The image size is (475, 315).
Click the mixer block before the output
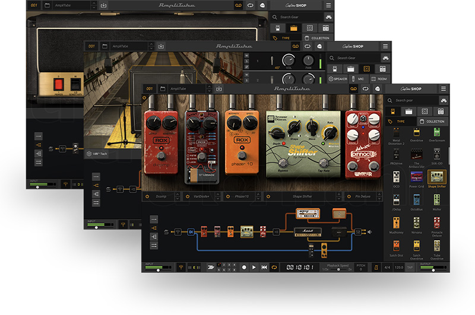coord(359,232)
